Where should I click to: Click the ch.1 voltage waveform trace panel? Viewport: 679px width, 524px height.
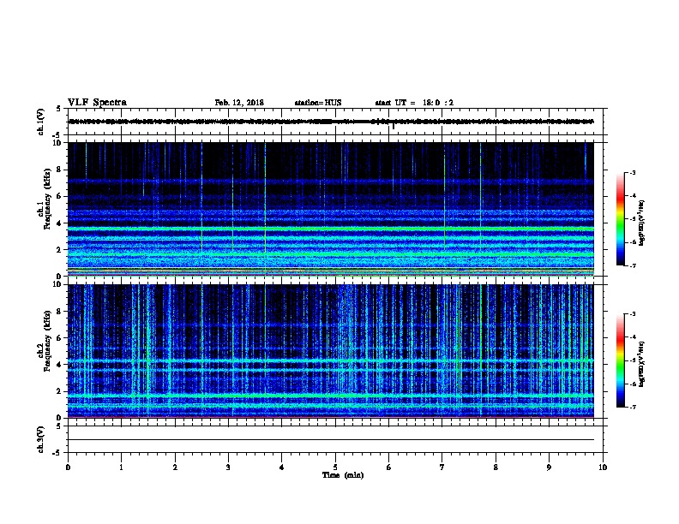tap(335, 122)
